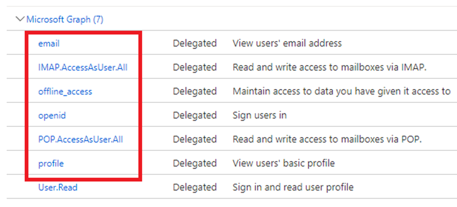
Task: Click 'Maintain access to data' description text
Action: pos(341,91)
